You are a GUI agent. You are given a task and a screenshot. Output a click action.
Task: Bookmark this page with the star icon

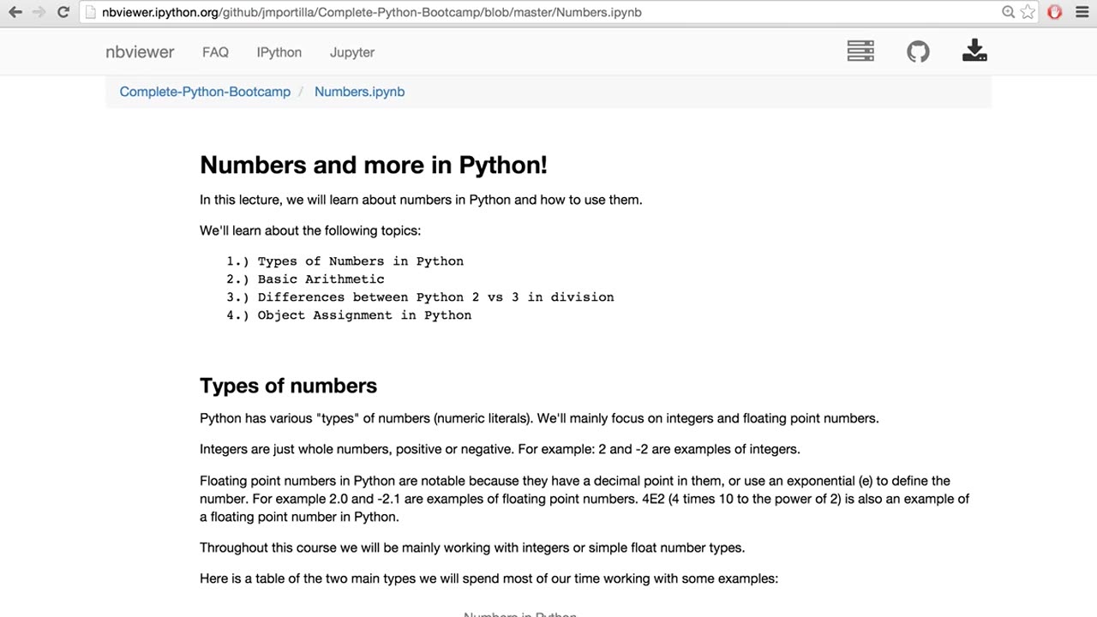click(1028, 12)
